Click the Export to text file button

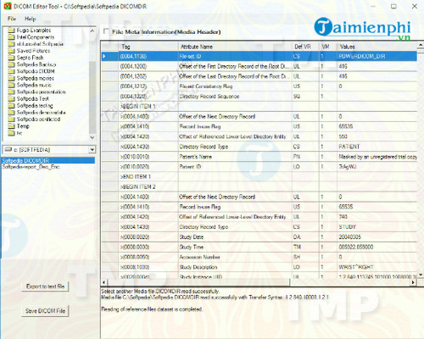click(x=45, y=286)
